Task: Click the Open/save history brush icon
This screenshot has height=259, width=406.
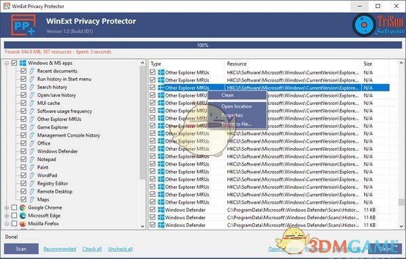Action: coord(32,95)
